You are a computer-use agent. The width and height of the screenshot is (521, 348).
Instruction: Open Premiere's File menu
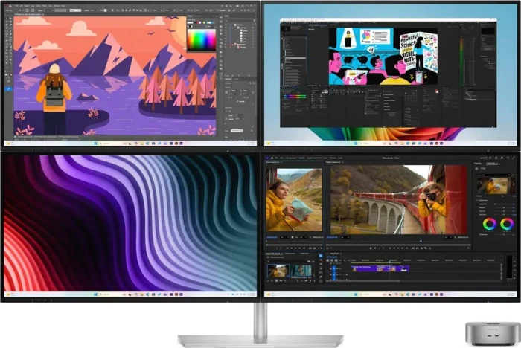(x=276, y=158)
